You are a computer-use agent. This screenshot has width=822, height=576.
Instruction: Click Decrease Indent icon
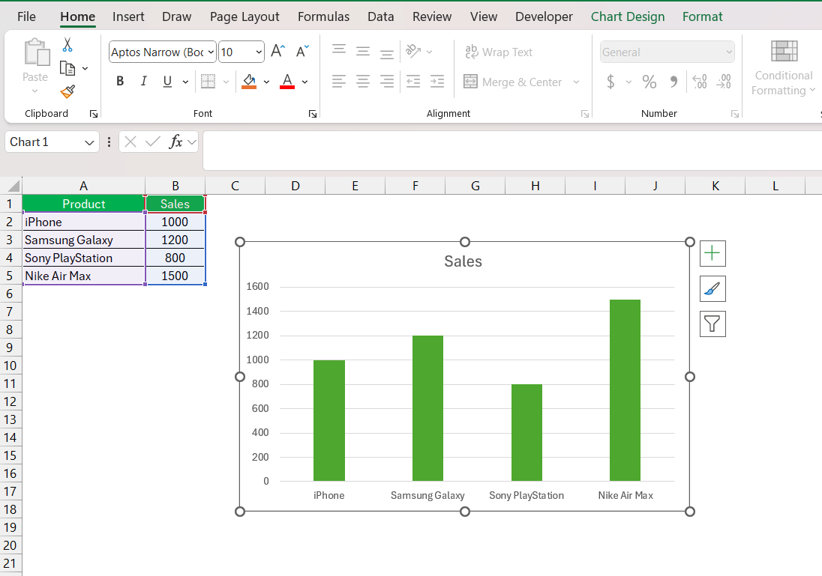[413, 81]
